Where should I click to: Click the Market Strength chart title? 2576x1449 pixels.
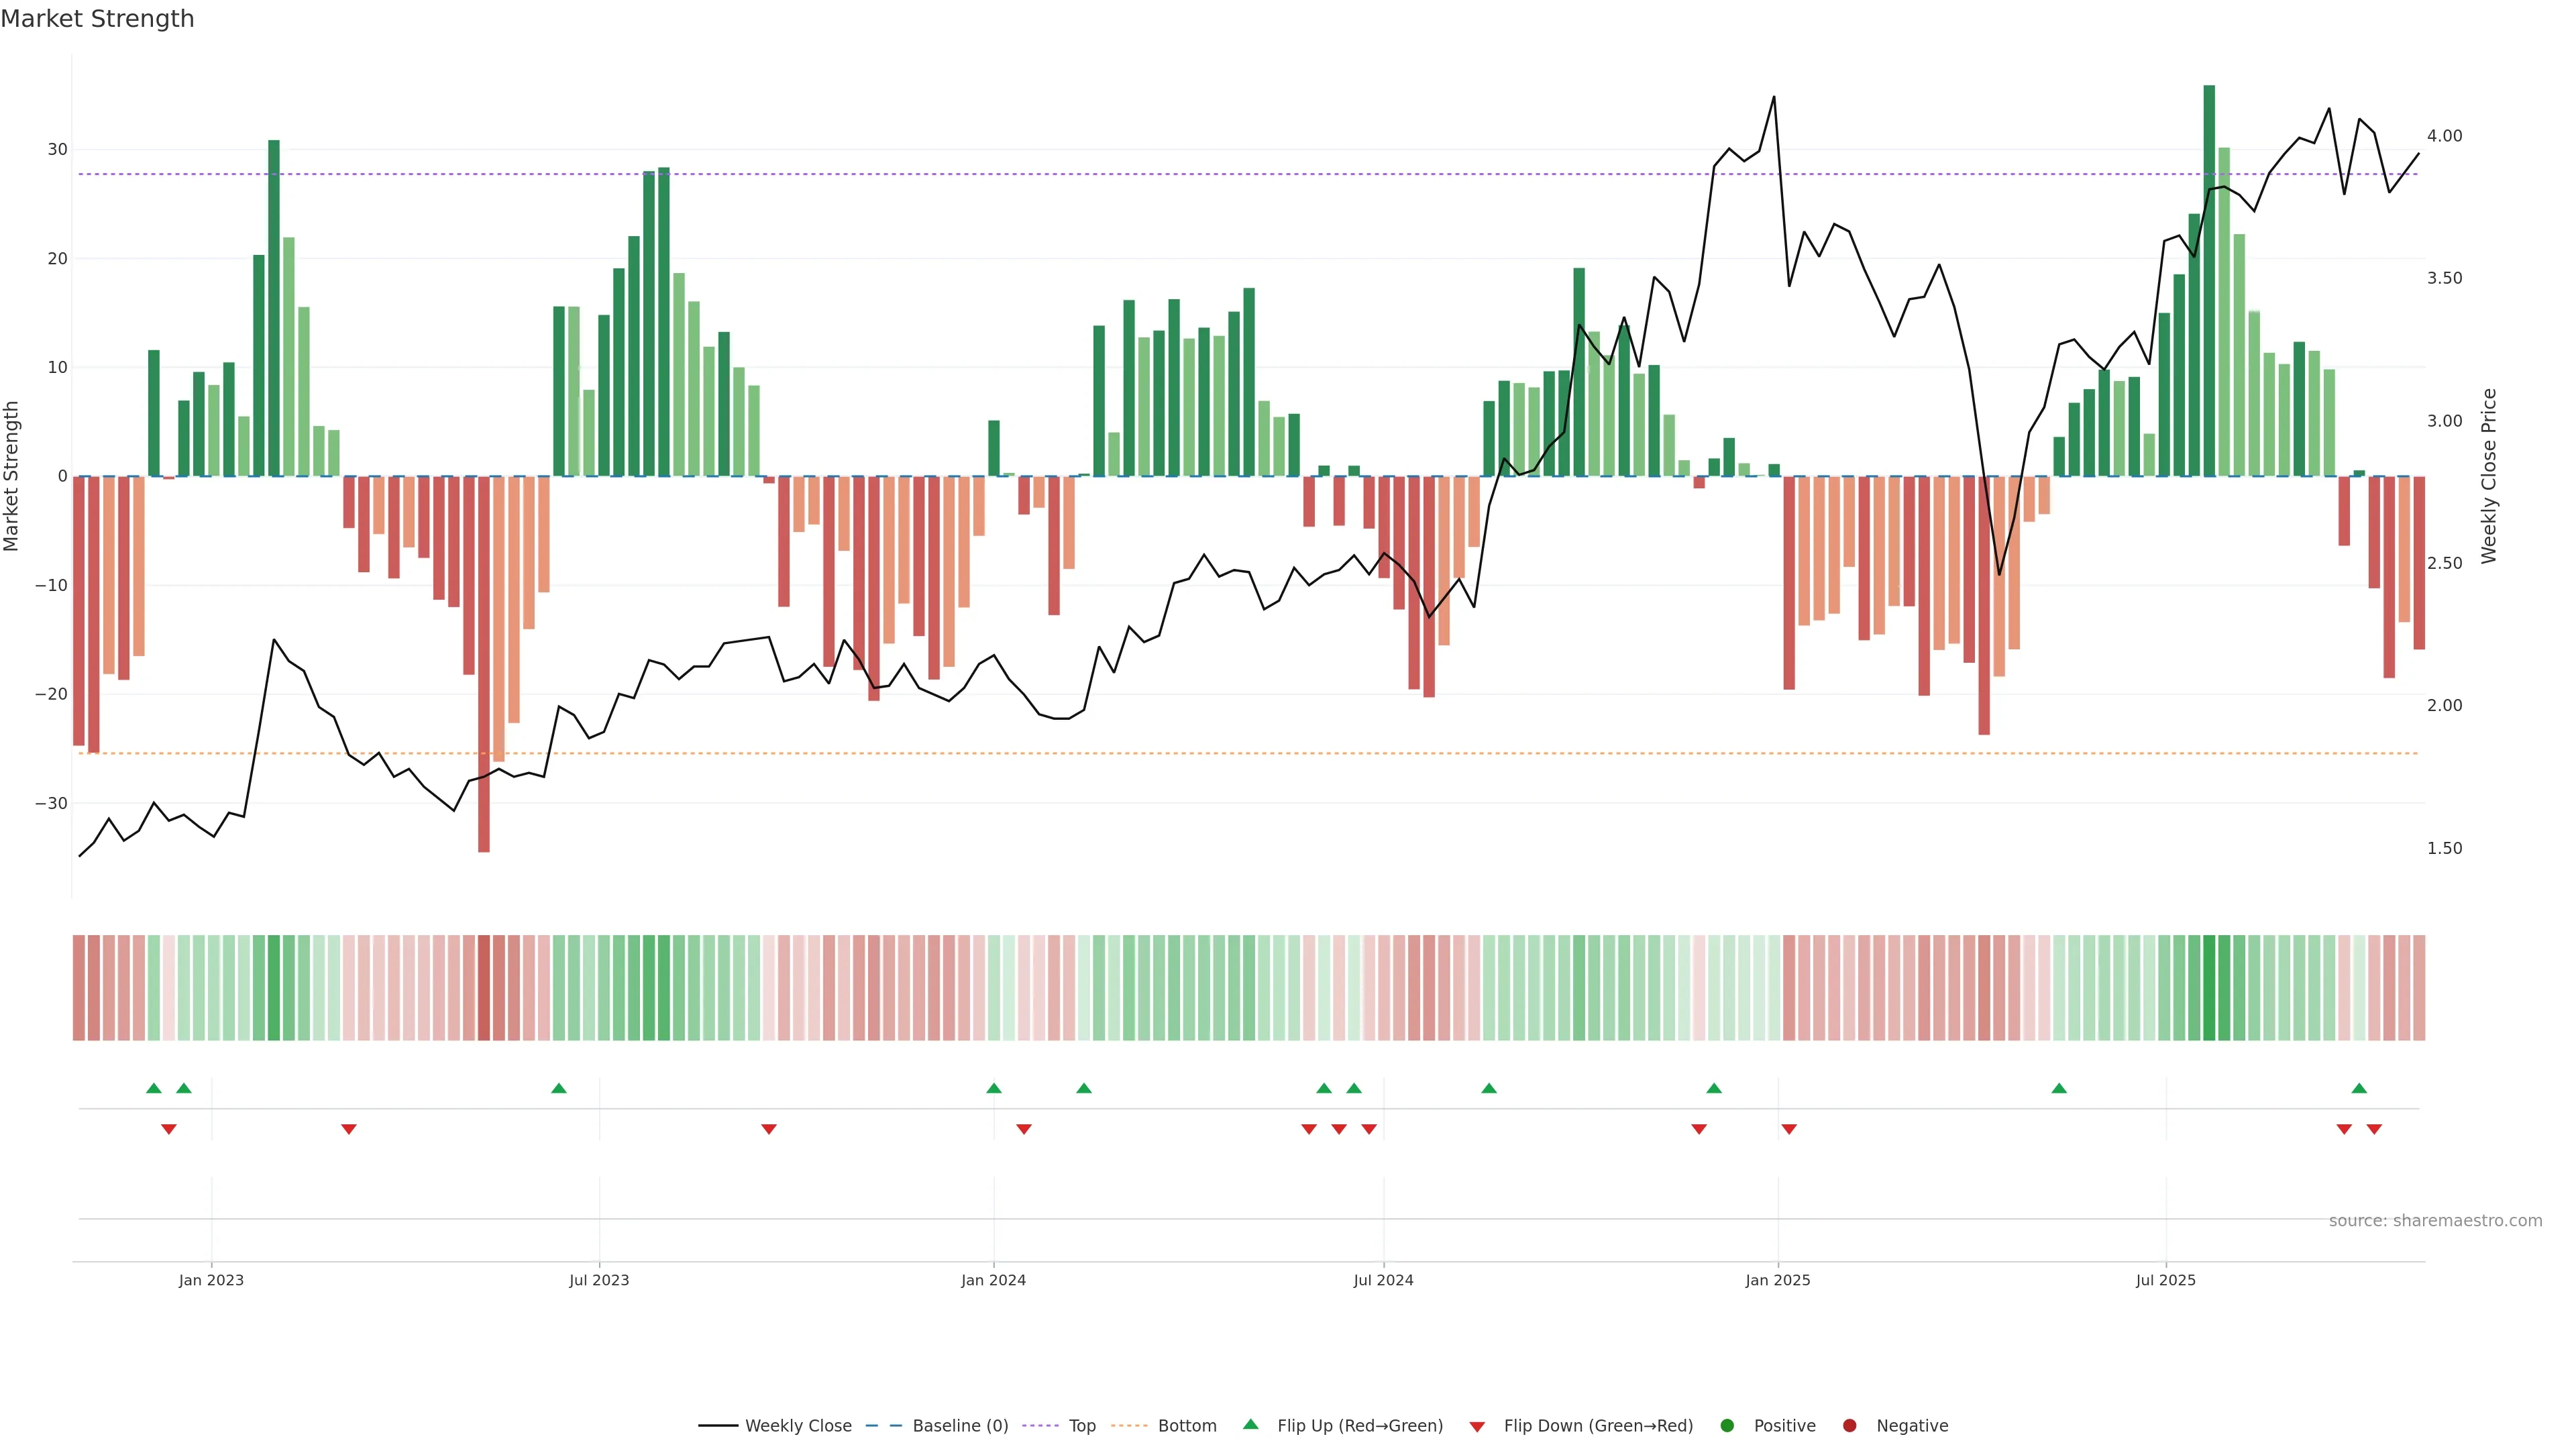coord(97,19)
